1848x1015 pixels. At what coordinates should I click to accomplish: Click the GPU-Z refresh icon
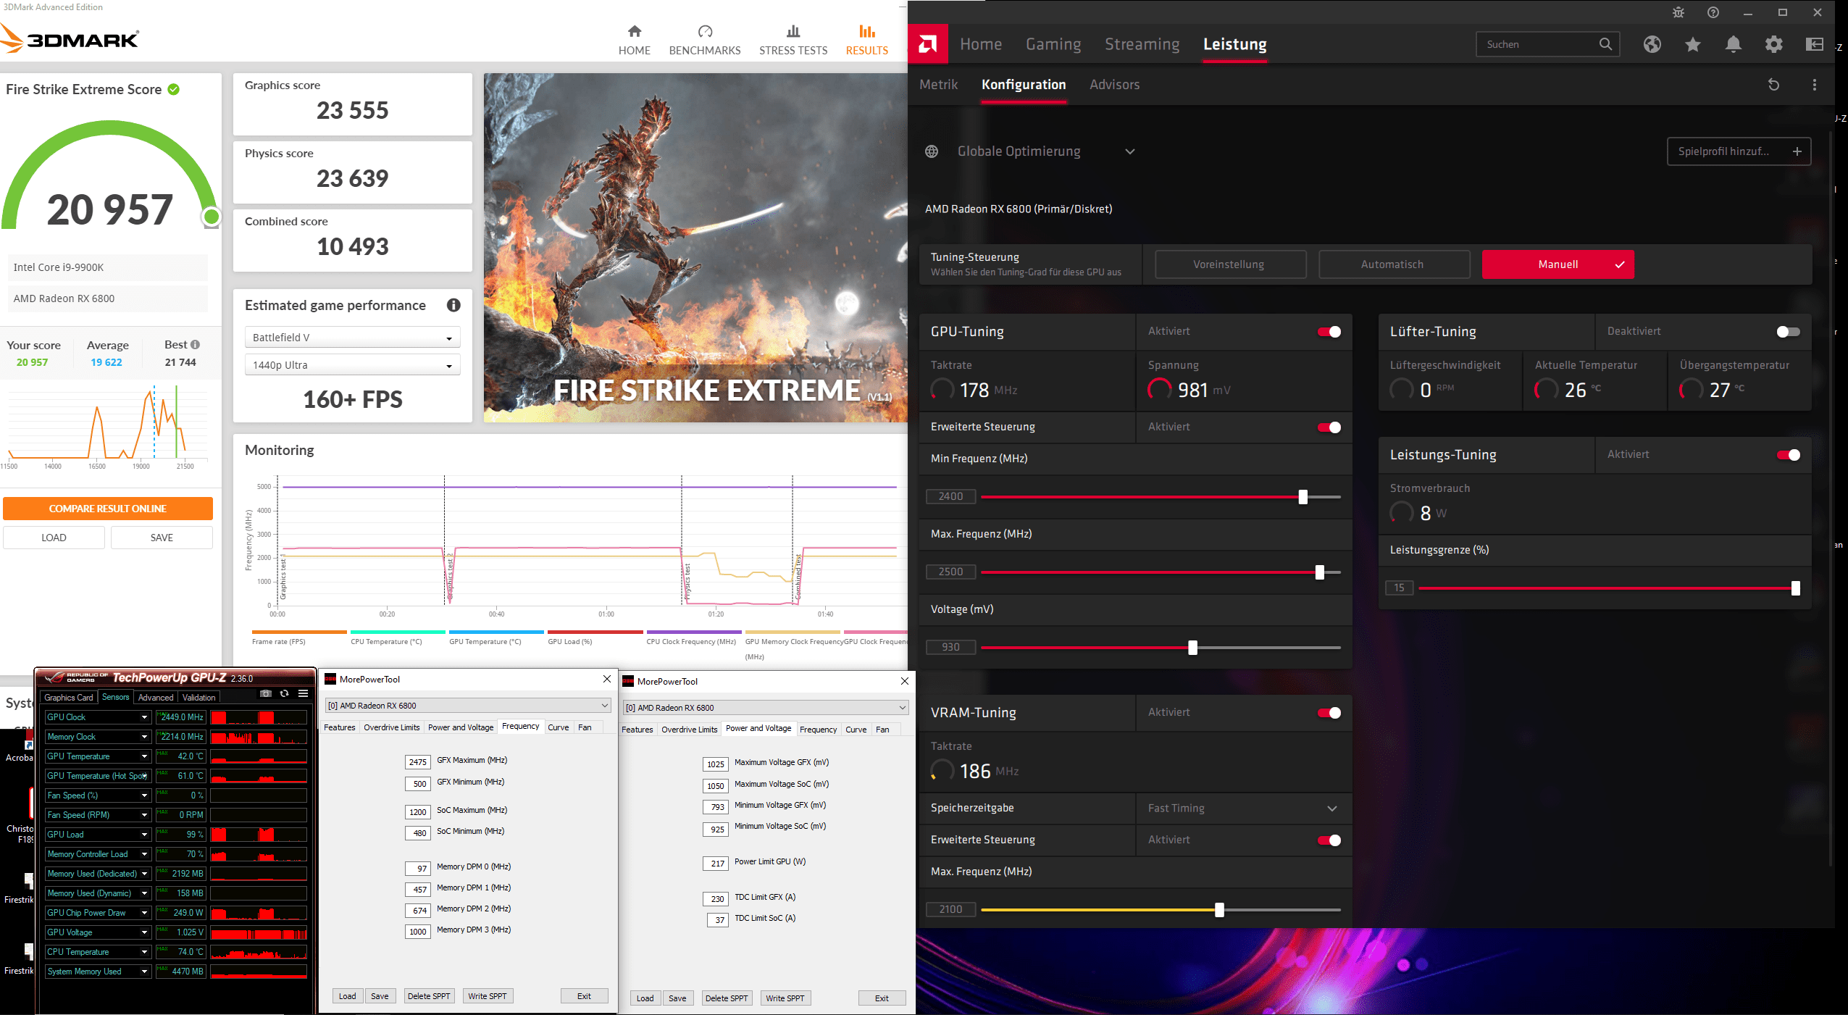[285, 693]
